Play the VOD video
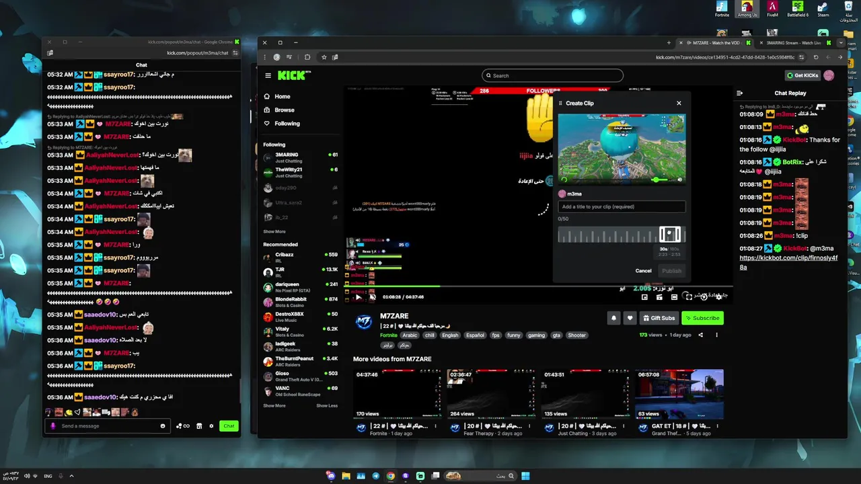The image size is (861, 484). point(359,297)
